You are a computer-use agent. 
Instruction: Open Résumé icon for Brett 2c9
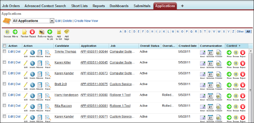tap(40, 85)
